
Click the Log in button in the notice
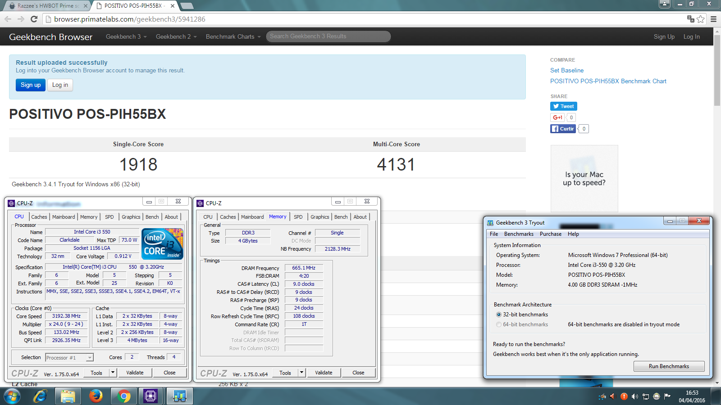coord(60,85)
